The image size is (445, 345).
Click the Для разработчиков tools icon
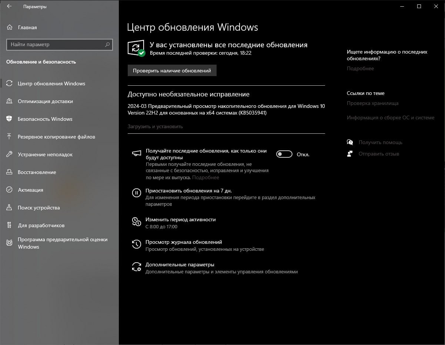[x=10, y=225]
